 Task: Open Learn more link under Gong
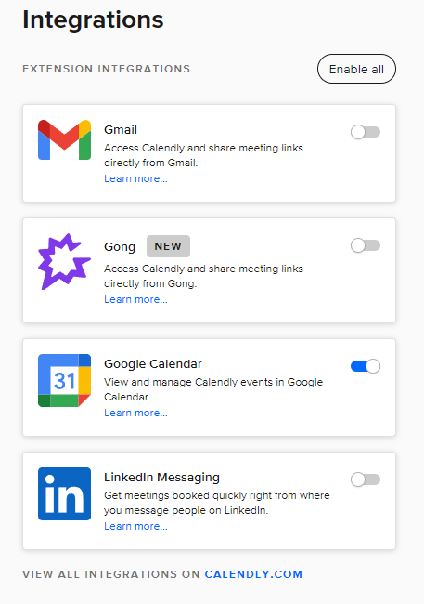coord(135,299)
